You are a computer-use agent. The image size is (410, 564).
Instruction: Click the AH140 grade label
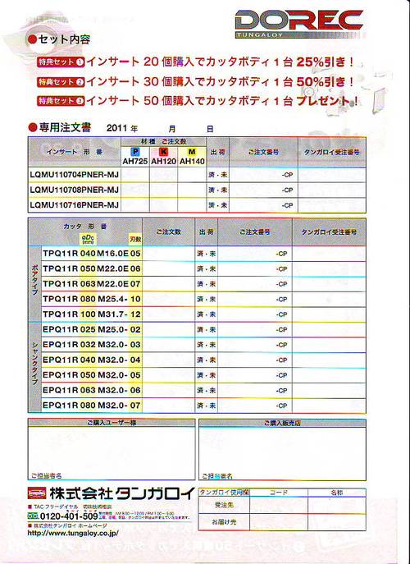192,162
